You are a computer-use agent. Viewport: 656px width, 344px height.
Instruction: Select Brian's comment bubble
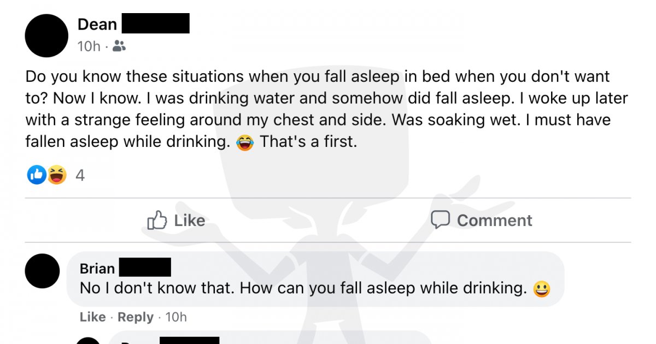point(317,278)
